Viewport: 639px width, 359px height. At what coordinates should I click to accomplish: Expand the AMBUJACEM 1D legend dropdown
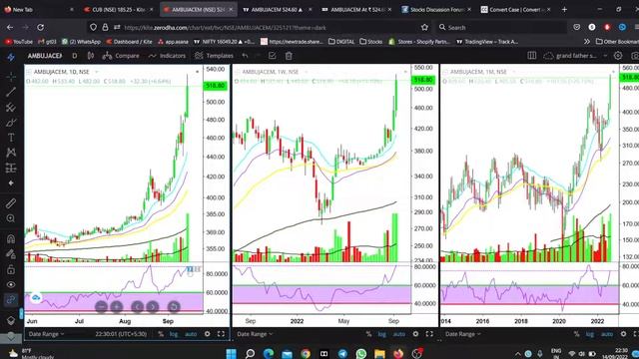[97, 72]
